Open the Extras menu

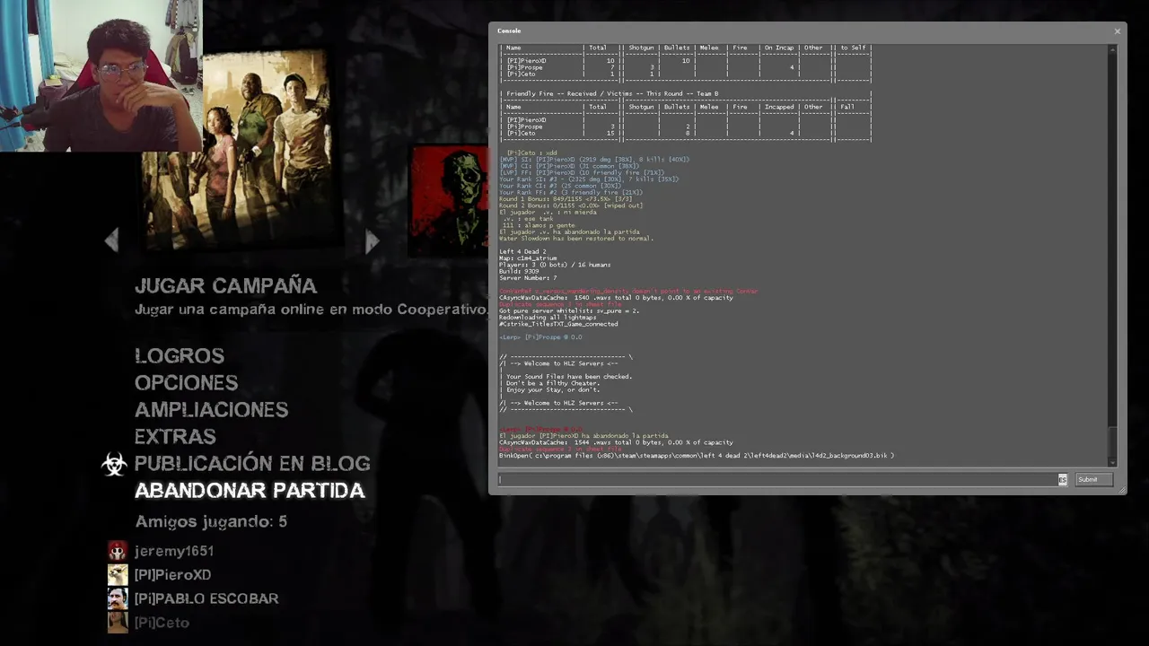(x=175, y=437)
